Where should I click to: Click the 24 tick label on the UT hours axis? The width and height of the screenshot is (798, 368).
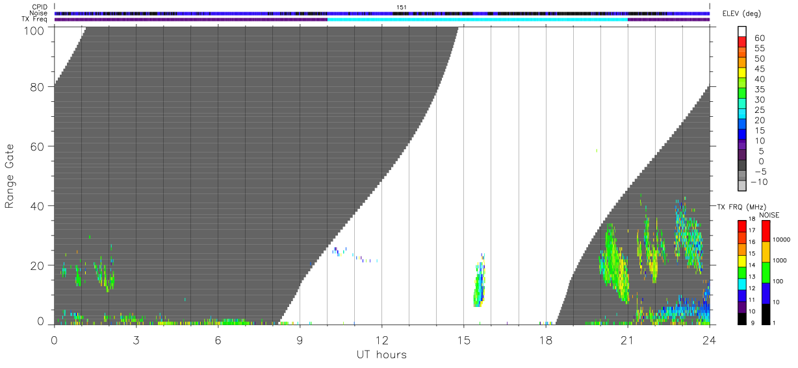[x=710, y=339]
